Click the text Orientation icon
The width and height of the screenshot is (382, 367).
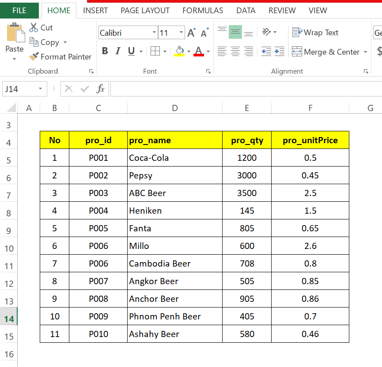pos(266,32)
